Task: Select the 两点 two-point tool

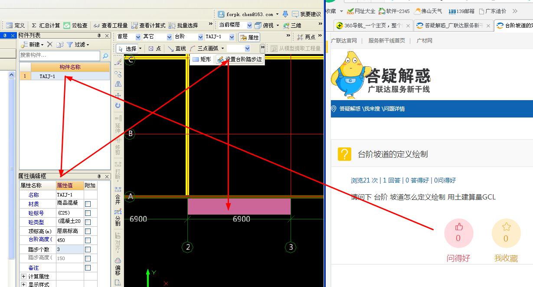Action: click(x=306, y=37)
